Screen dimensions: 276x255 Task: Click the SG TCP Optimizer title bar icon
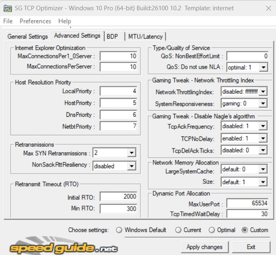point(7,8)
